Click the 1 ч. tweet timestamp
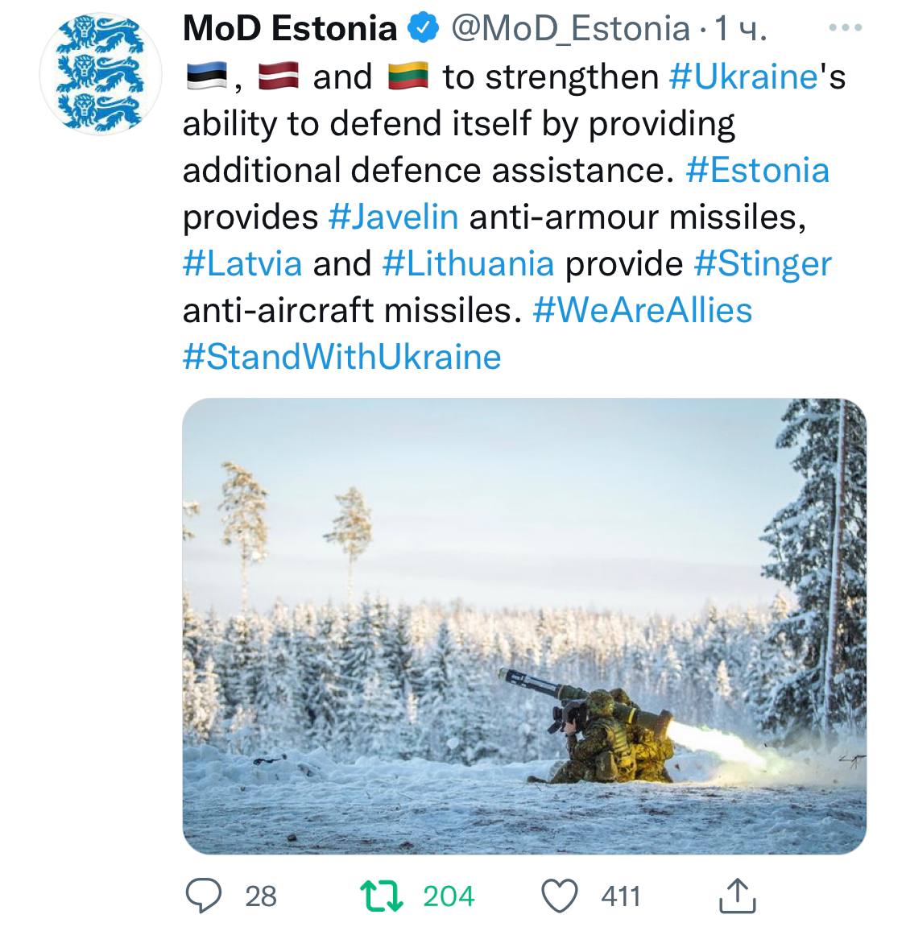 tap(741, 30)
